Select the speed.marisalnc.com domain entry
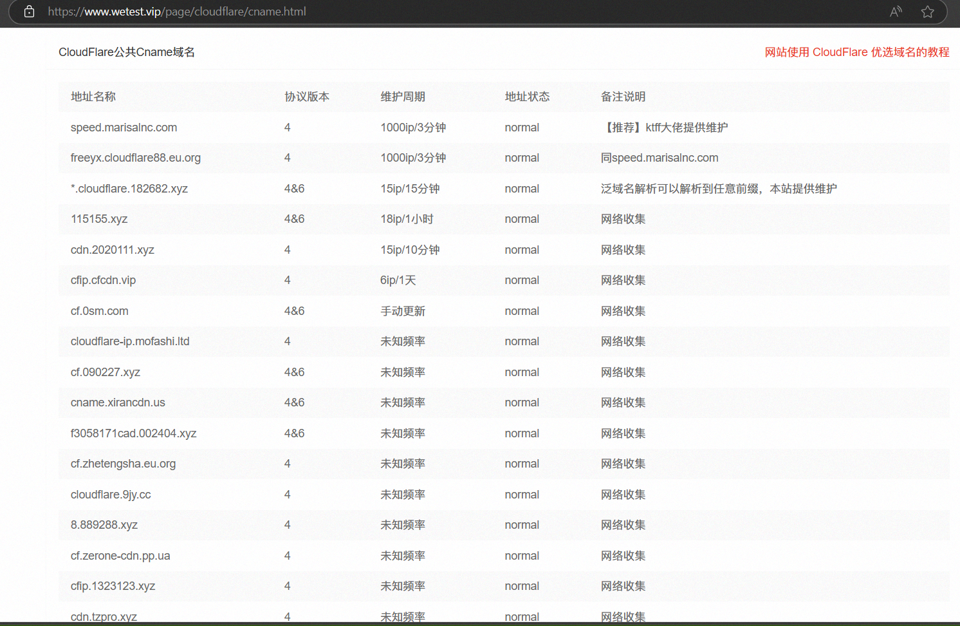The width and height of the screenshot is (960, 626). pos(124,128)
